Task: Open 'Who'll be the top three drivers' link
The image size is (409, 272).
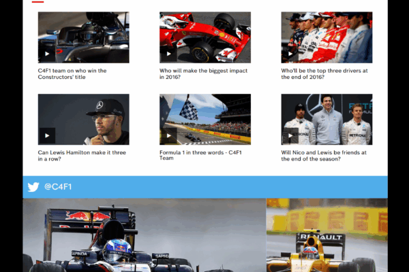Action: point(324,73)
